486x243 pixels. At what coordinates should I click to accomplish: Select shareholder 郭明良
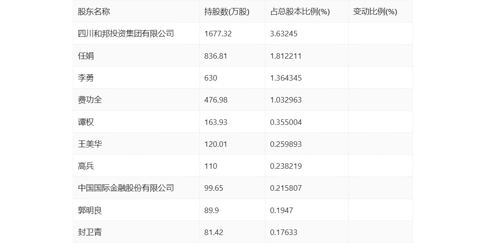click(x=90, y=210)
